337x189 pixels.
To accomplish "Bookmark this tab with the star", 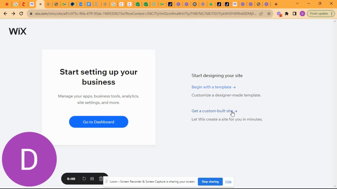I will tap(269, 14).
